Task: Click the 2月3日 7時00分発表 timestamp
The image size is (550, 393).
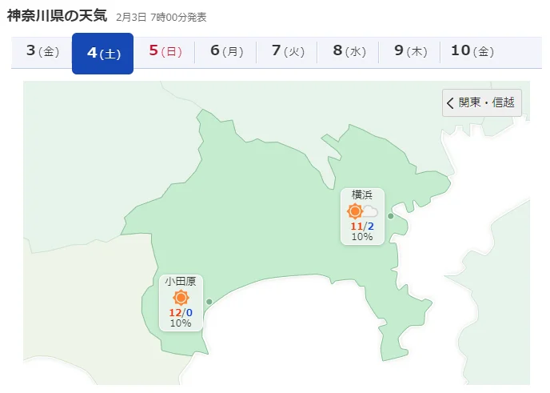Action: click(161, 18)
